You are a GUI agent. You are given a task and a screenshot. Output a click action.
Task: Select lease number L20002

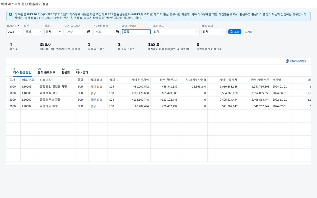(27, 100)
